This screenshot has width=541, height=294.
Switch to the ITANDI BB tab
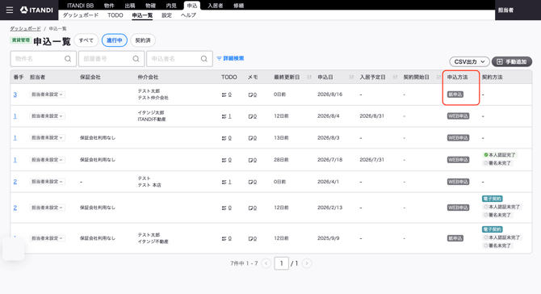coord(81,6)
